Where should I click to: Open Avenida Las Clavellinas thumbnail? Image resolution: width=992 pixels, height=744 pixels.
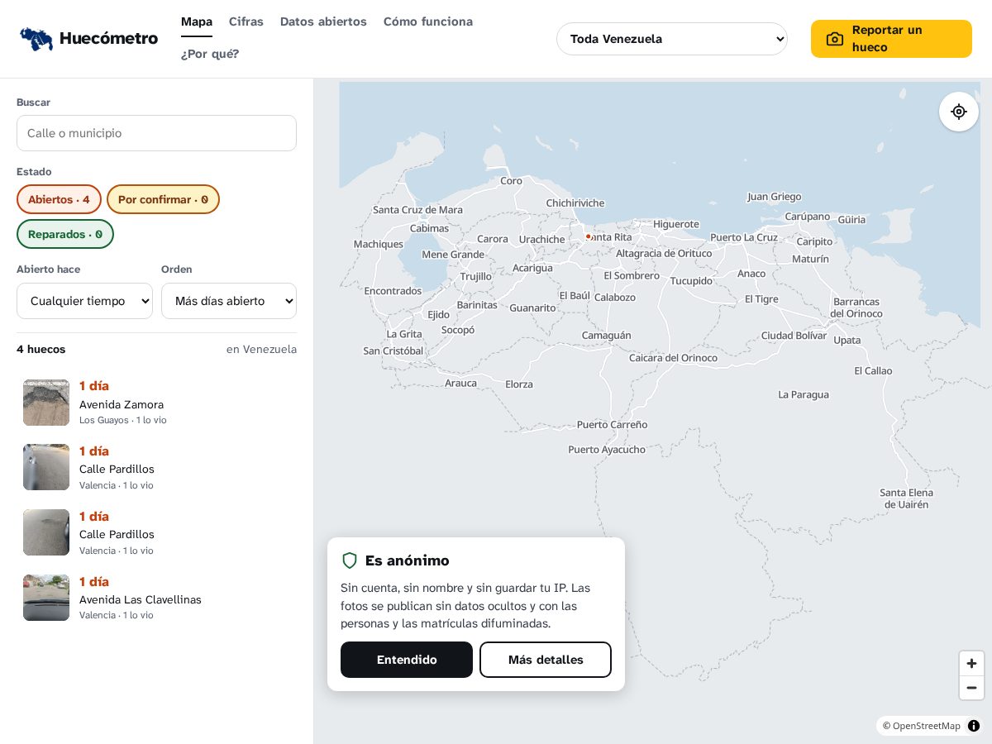(x=46, y=598)
